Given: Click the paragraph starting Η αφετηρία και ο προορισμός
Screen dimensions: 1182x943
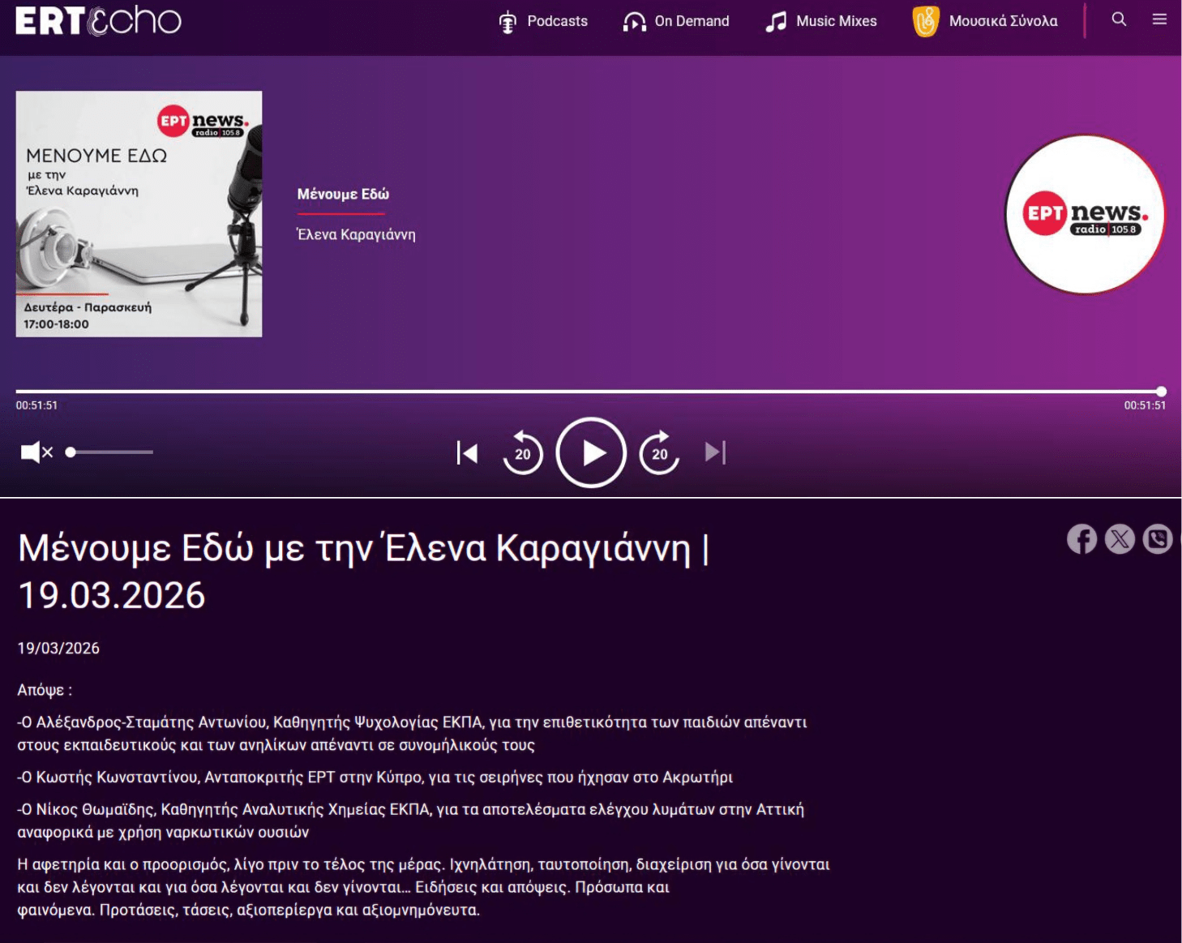Looking at the screenshot, I should point(423,887).
